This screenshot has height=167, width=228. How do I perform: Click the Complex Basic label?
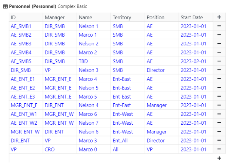72,6
